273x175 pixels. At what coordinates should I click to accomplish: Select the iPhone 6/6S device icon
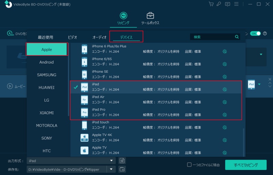click(x=84, y=62)
